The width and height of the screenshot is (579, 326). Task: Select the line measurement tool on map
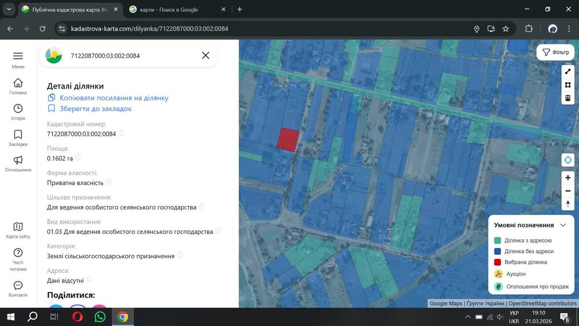568,71
